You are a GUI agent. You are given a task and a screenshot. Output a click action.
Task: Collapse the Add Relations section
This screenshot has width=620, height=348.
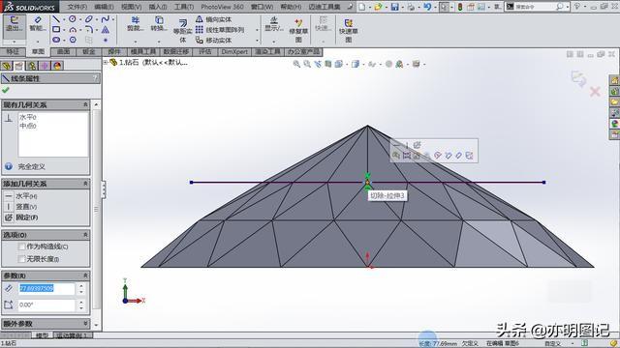tap(85, 184)
